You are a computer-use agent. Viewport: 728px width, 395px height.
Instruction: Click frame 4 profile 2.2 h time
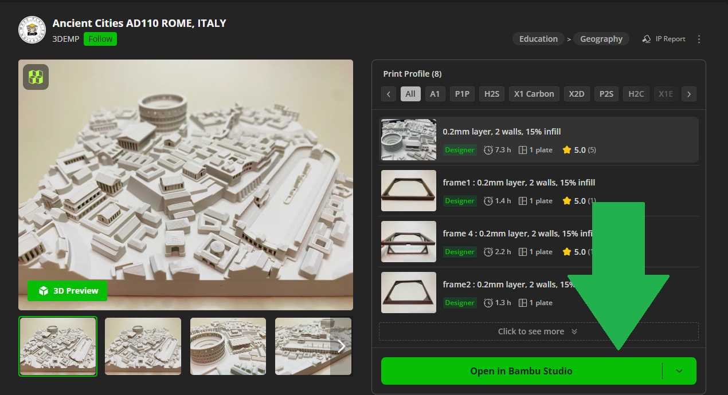(498, 252)
